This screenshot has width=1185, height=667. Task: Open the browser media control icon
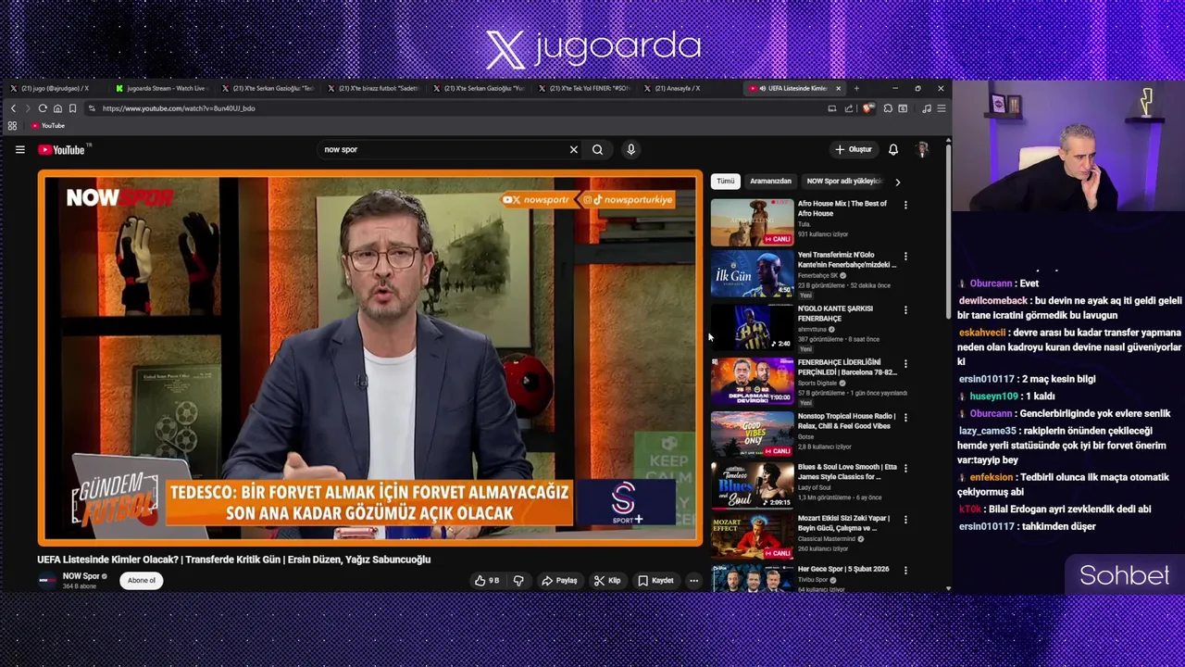pos(926,108)
